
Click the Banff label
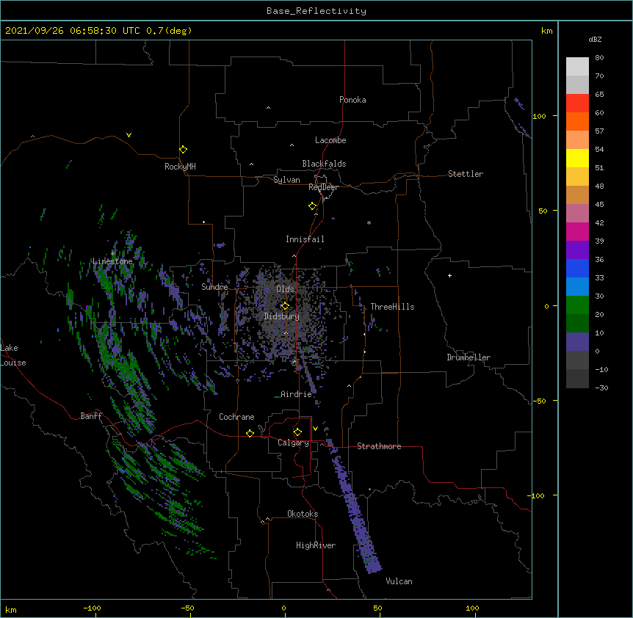pyautogui.click(x=91, y=416)
